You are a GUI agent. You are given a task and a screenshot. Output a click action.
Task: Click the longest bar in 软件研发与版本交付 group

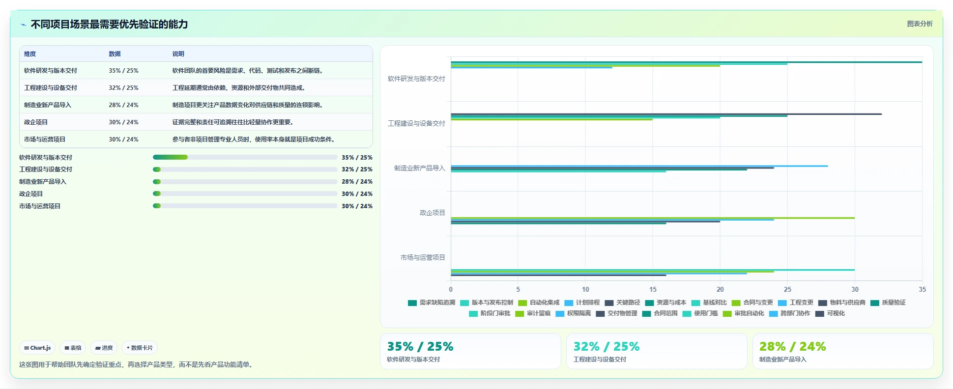tap(686, 62)
